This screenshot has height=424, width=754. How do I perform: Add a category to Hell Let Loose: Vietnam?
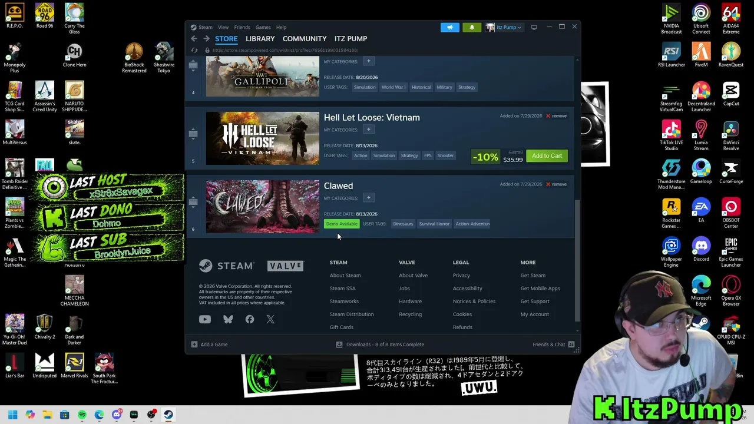(369, 130)
